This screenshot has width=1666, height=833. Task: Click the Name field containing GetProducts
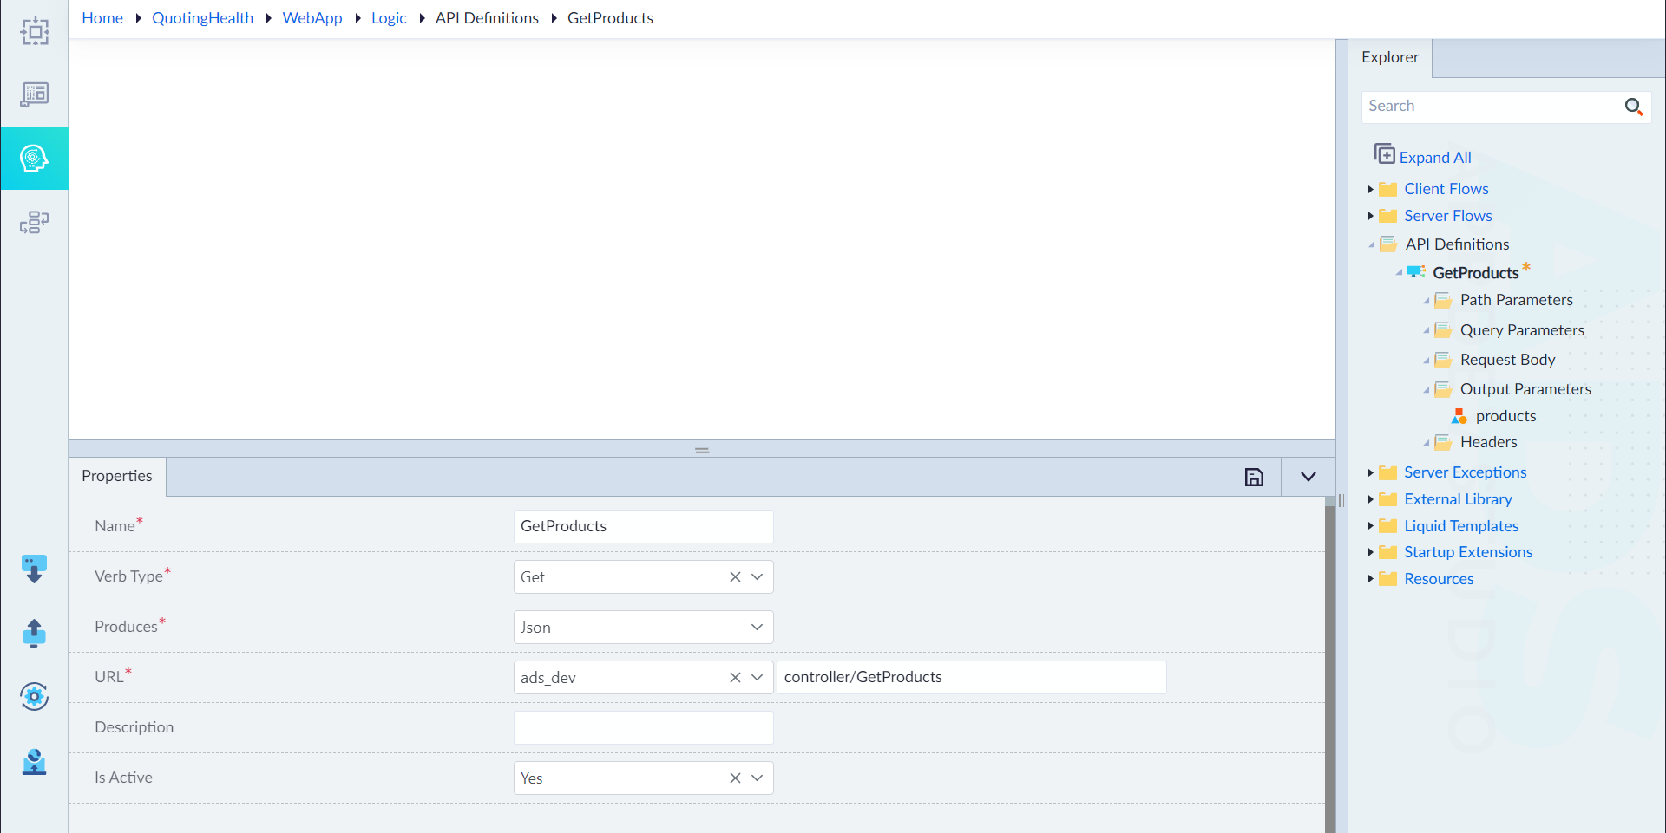tap(643, 527)
